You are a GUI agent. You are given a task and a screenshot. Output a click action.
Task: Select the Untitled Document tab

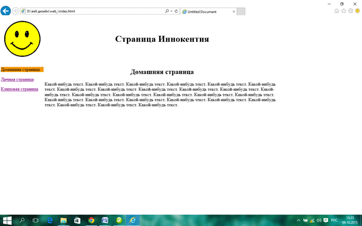pos(208,12)
